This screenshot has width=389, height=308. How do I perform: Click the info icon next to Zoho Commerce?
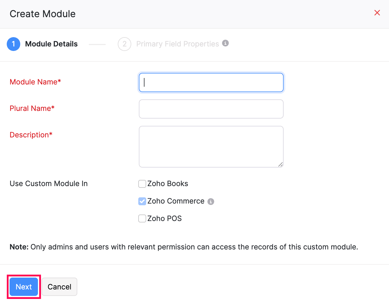click(211, 202)
